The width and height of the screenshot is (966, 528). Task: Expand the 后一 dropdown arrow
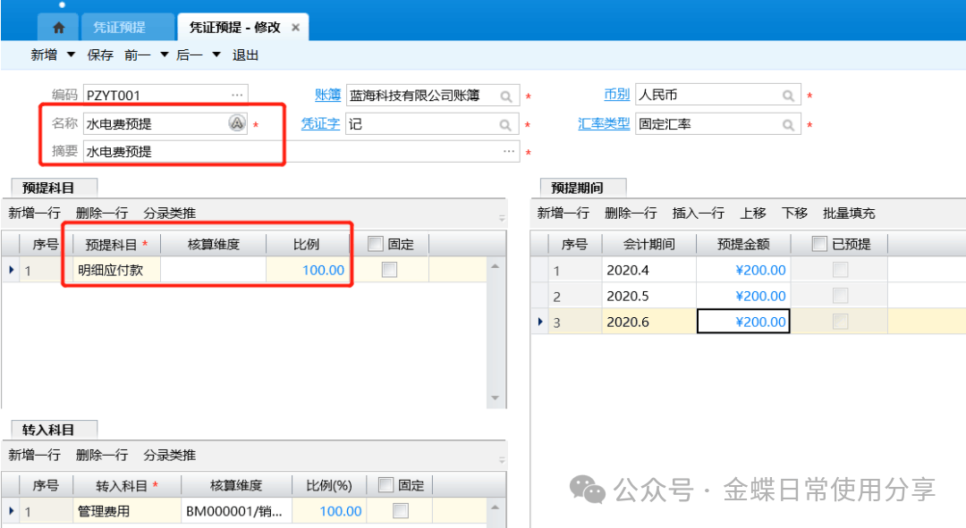click(216, 55)
